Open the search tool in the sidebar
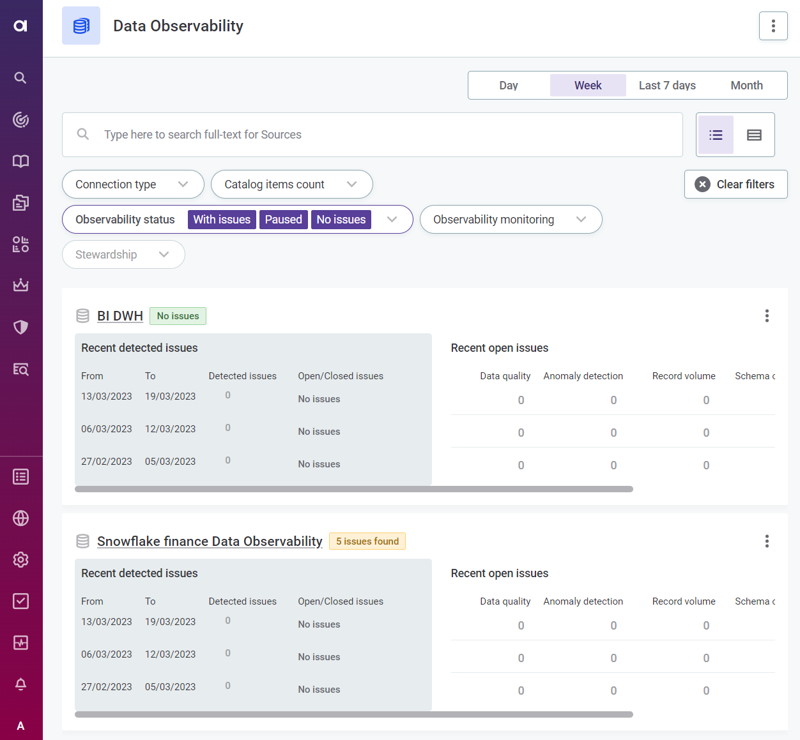Viewport: 800px width, 740px height. click(20, 77)
